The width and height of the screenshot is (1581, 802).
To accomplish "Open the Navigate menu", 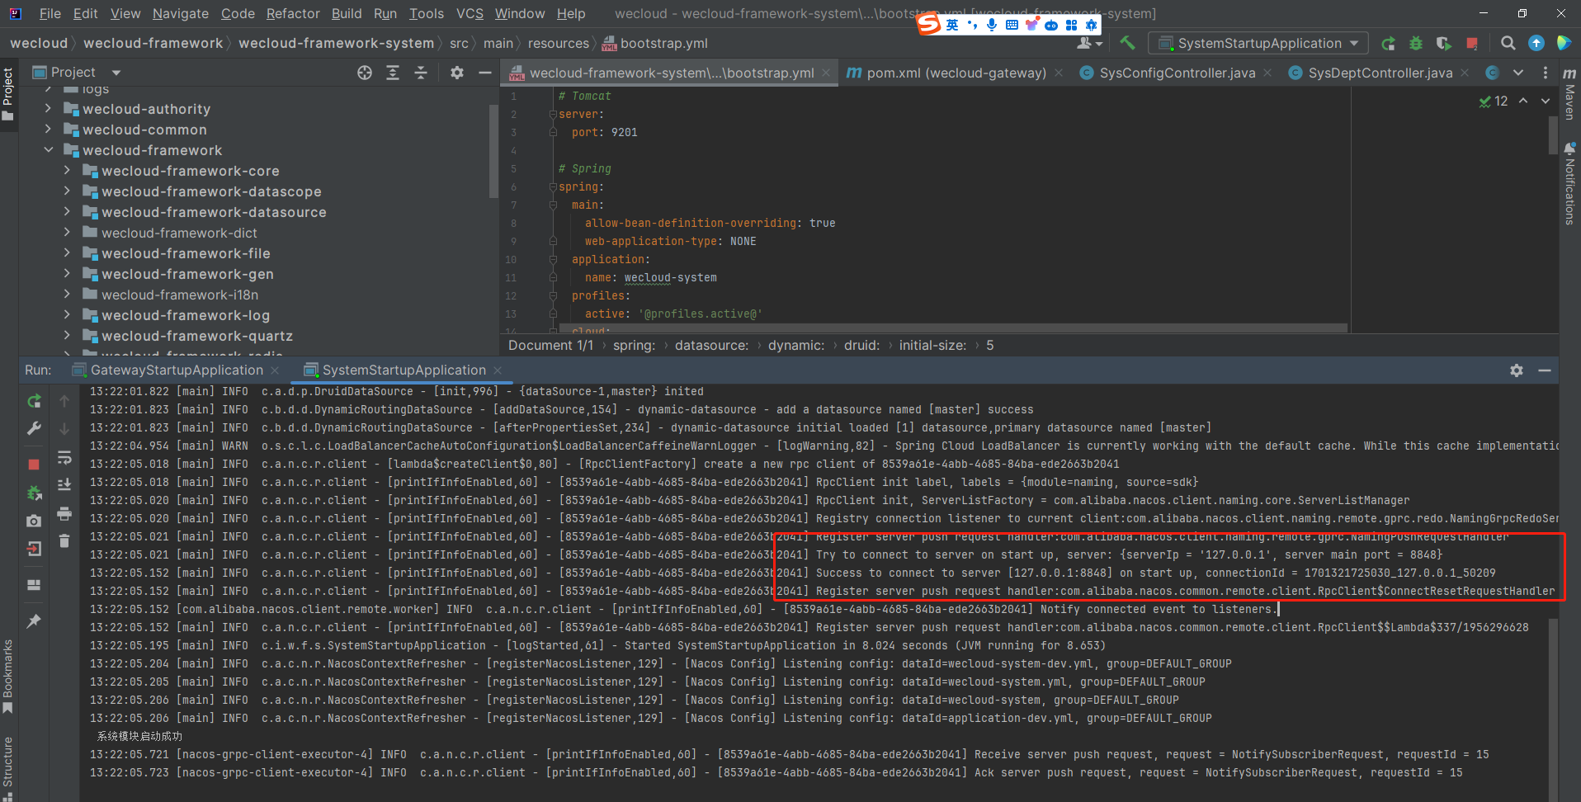I will click(x=181, y=13).
